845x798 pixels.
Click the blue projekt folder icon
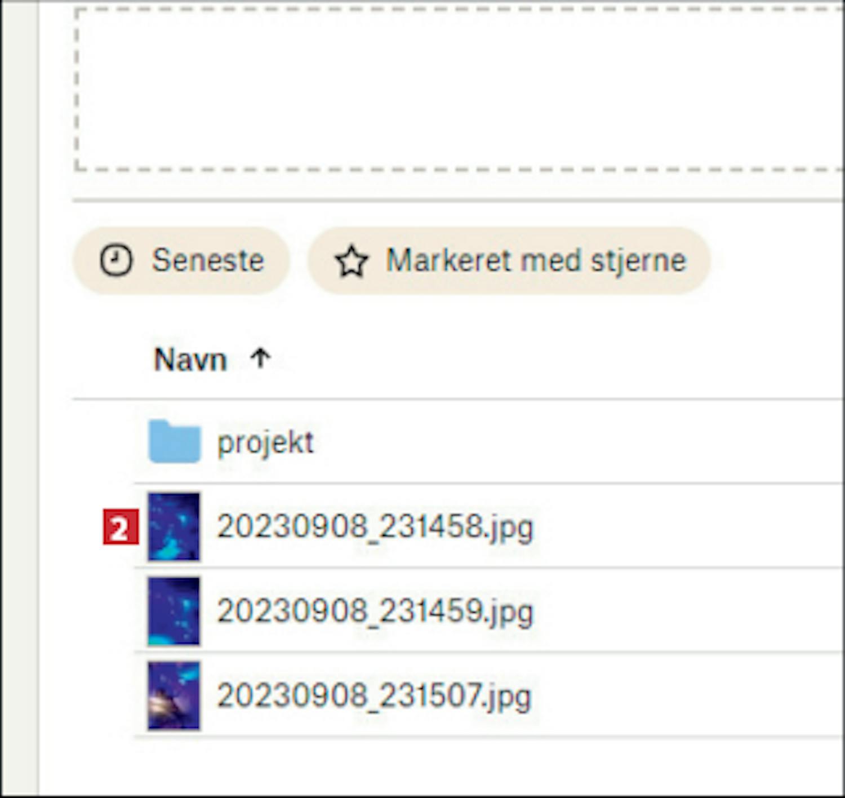coord(175,441)
